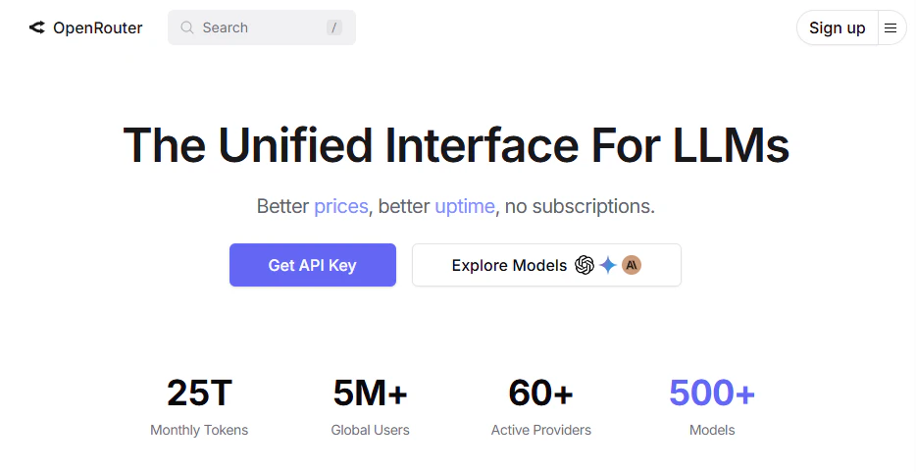Click the 5M+ Global Users stat

(x=371, y=406)
